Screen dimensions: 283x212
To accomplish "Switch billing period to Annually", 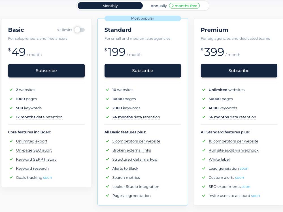I will point(159,6).
